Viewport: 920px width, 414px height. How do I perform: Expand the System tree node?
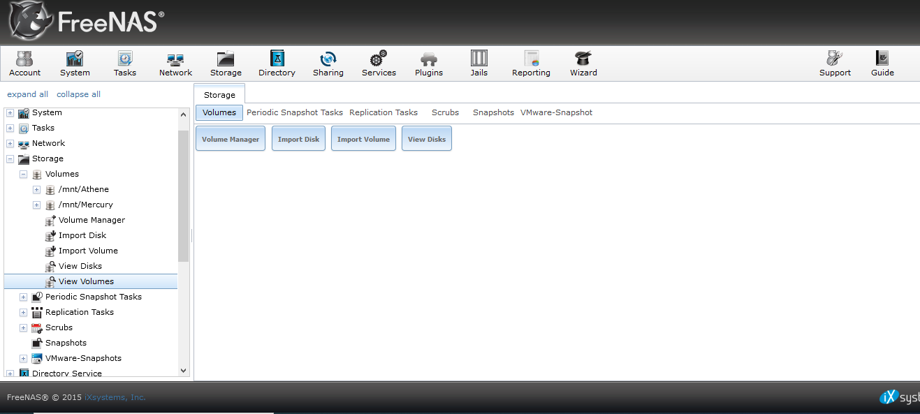[x=10, y=113]
